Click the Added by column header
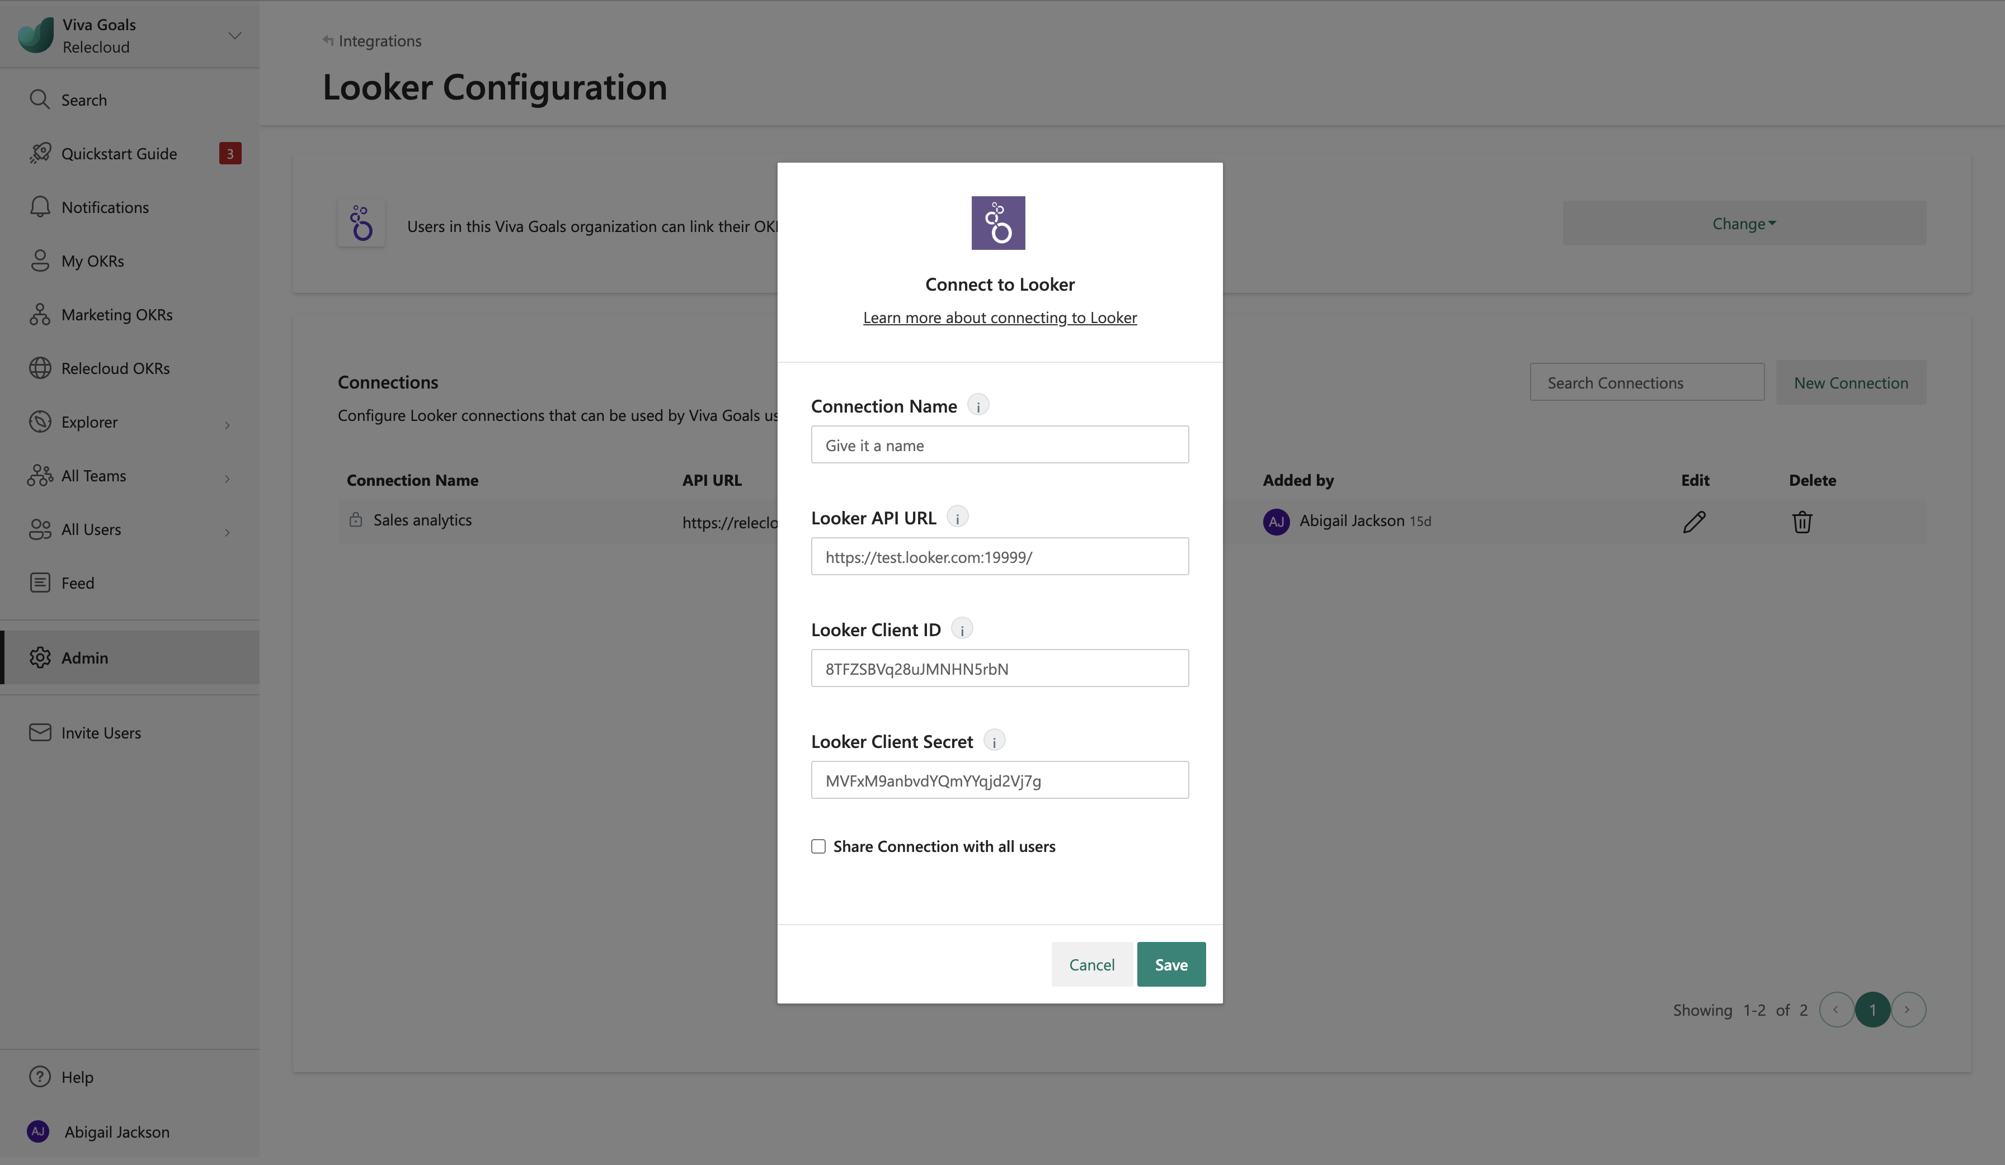2005x1165 pixels. tap(1298, 480)
